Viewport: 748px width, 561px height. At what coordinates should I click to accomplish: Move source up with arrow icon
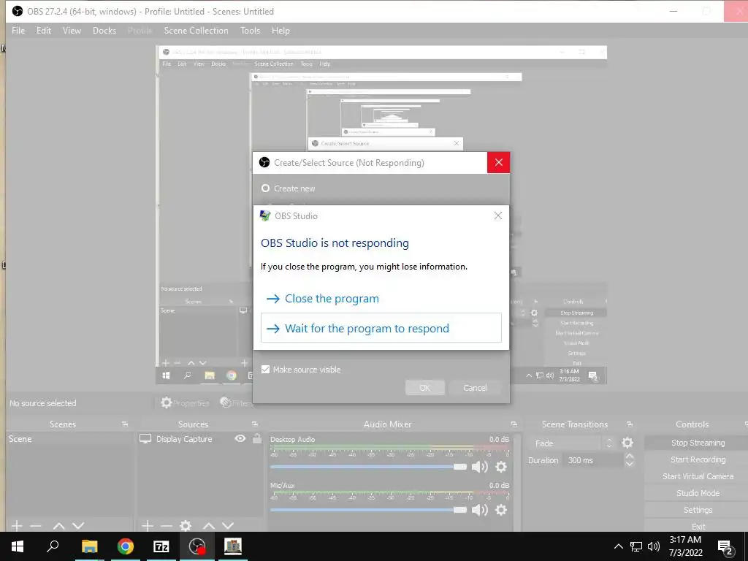click(208, 526)
